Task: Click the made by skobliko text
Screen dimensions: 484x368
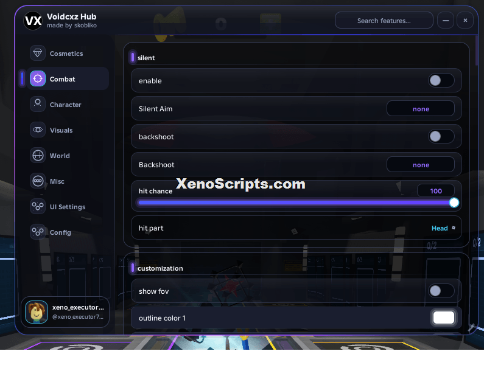Action: click(72, 26)
